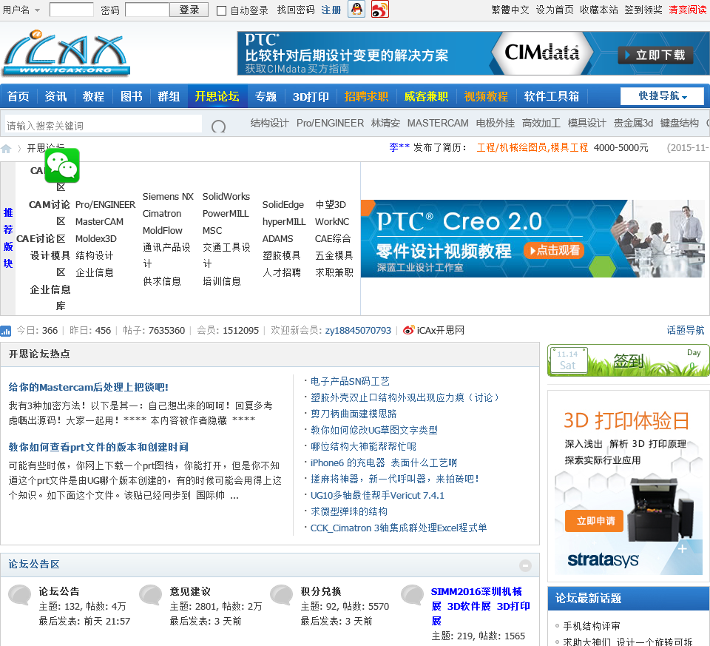Click the username input field
This screenshot has width=710, height=646.
pos(72,10)
